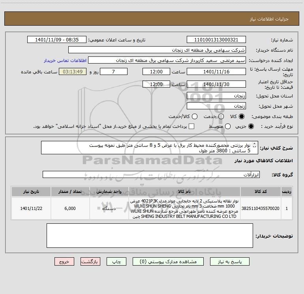Click the response deadline time 12:00 field
304x294 pixels.
coord(156,71)
